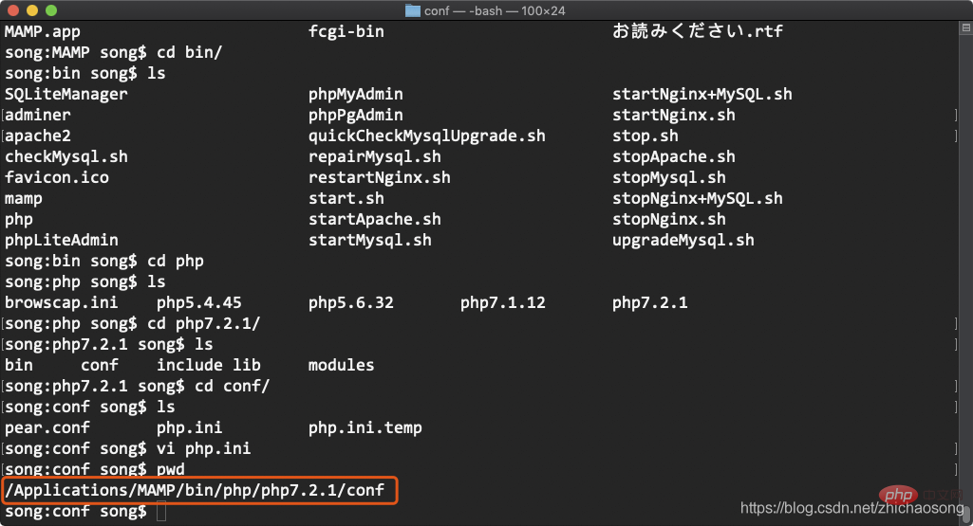973x526 pixels.
Task: Click the 'php.ini' file name
Action: (189, 427)
